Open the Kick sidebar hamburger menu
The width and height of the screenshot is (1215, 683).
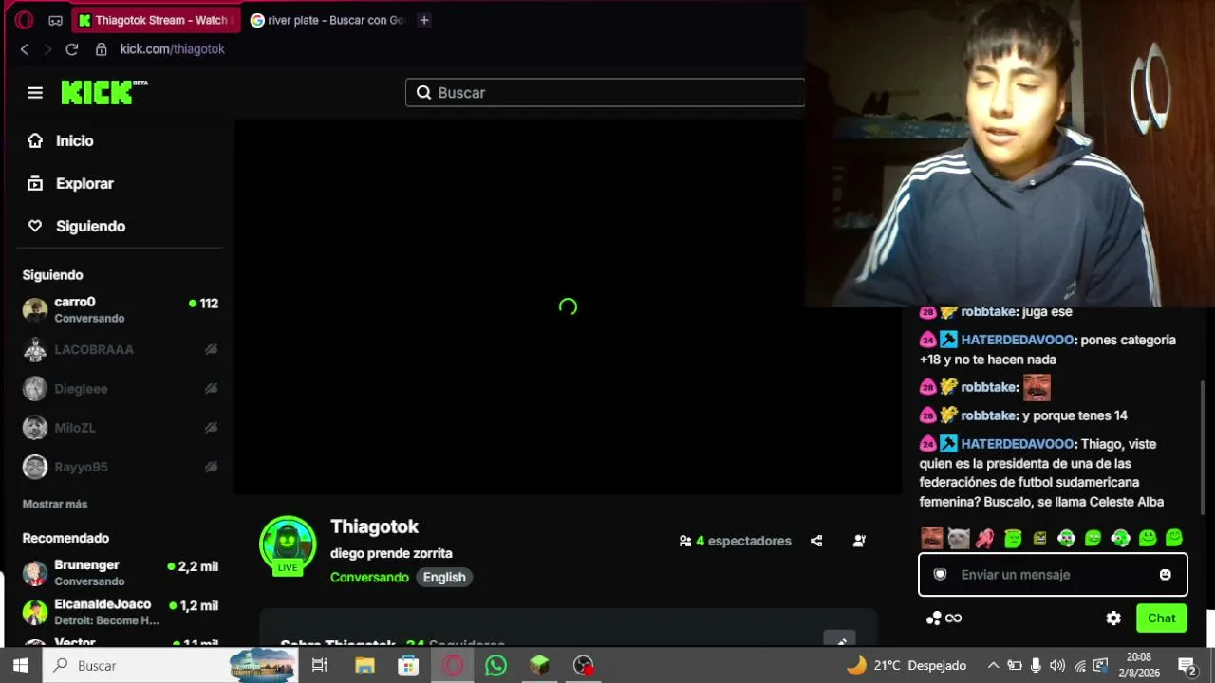[35, 92]
